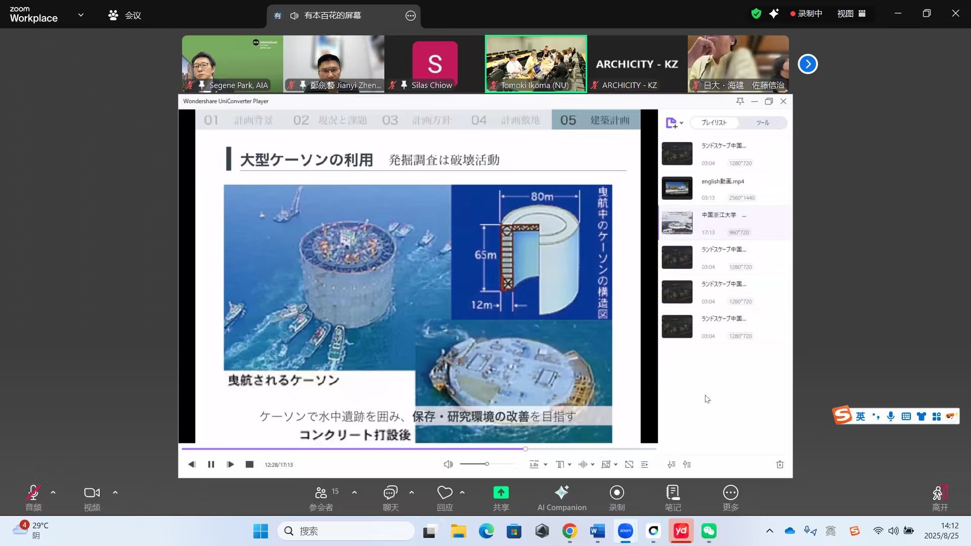Open Reactions panel in Zoom toolbar

click(444, 497)
